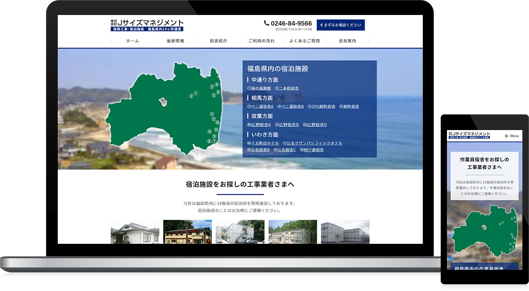529x291 pixels.
Task: Select map marker ① on the Fukushima map
Action: (x=196, y=93)
